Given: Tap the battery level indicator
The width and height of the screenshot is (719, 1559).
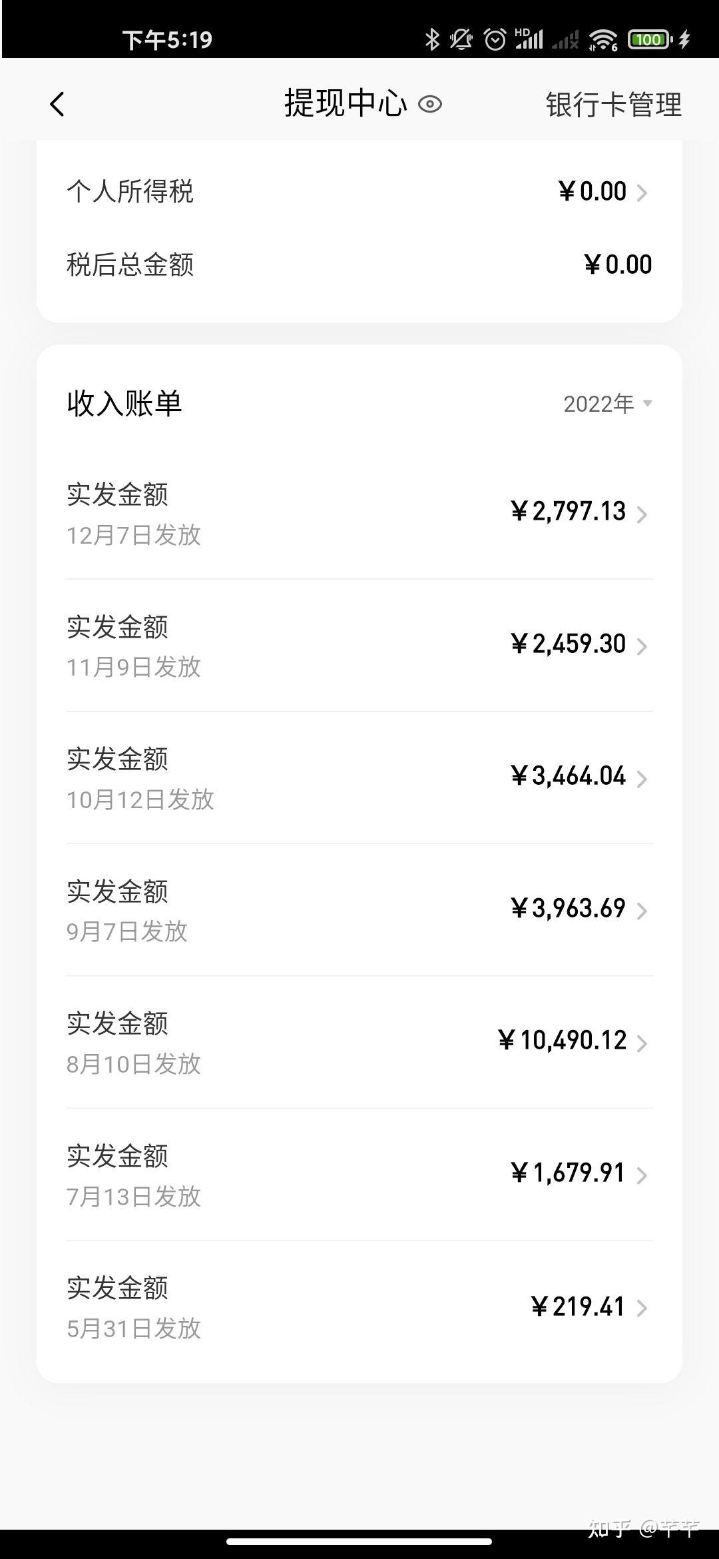Looking at the screenshot, I should (649, 39).
